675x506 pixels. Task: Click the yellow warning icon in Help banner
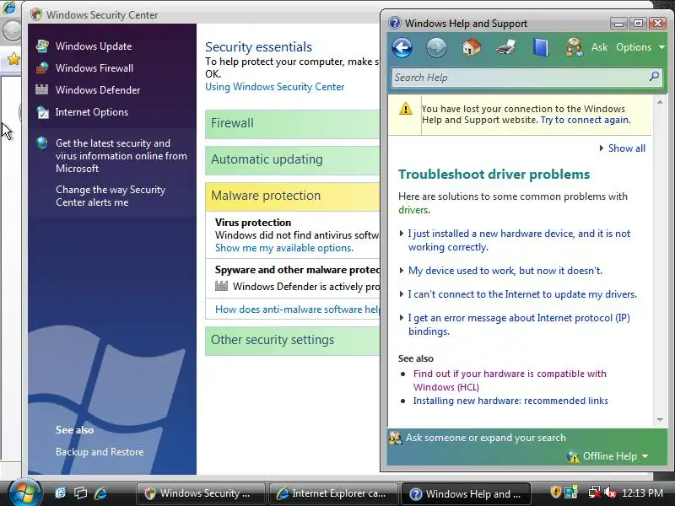[x=406, y=109]
